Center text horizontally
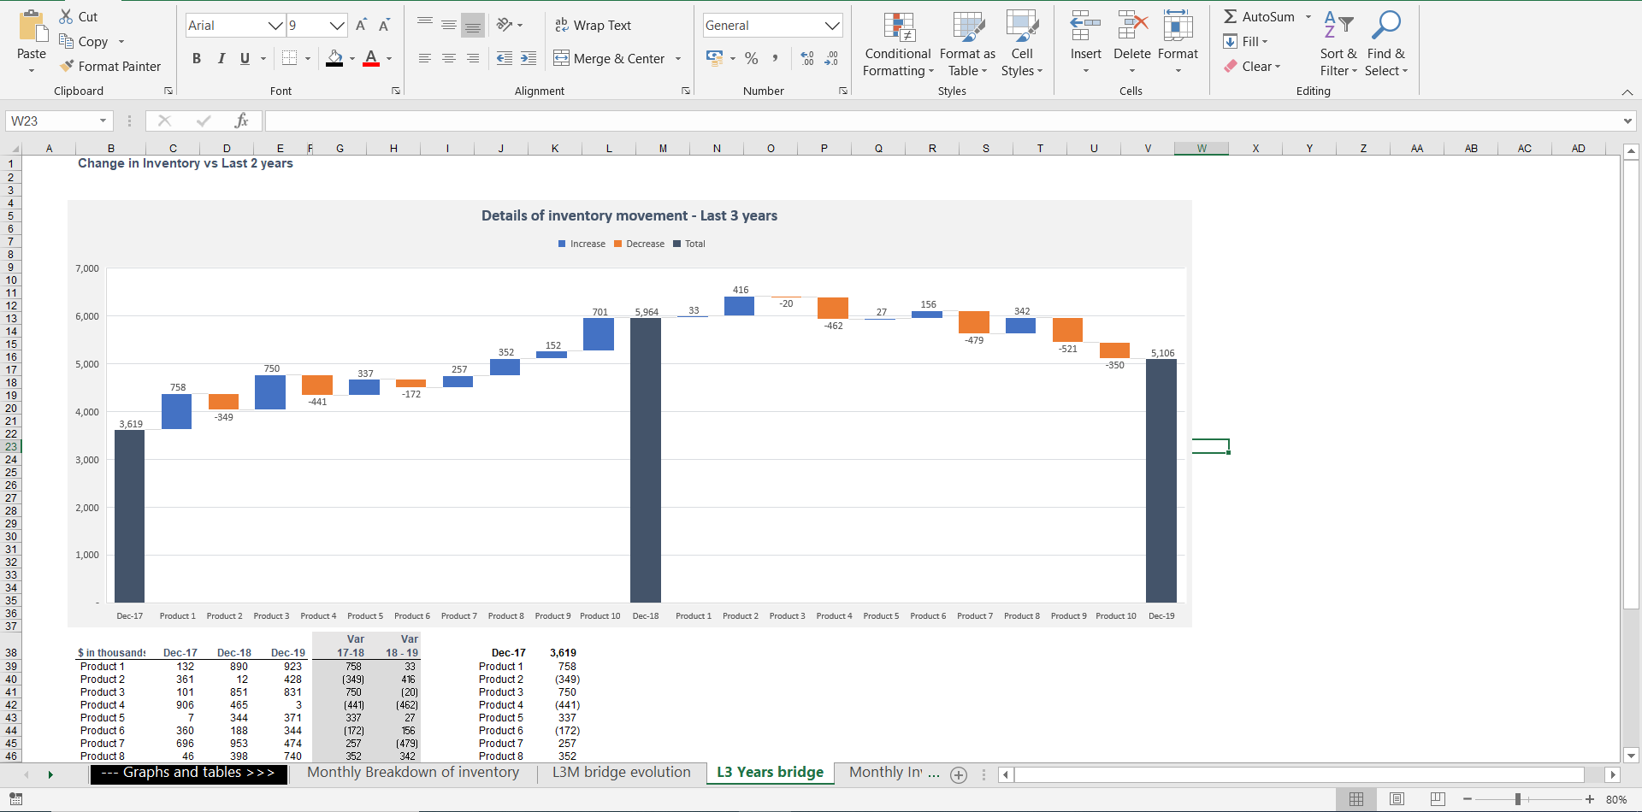Image resolution: width=1642 pixels, height=812 pixels. pos(448,58)
